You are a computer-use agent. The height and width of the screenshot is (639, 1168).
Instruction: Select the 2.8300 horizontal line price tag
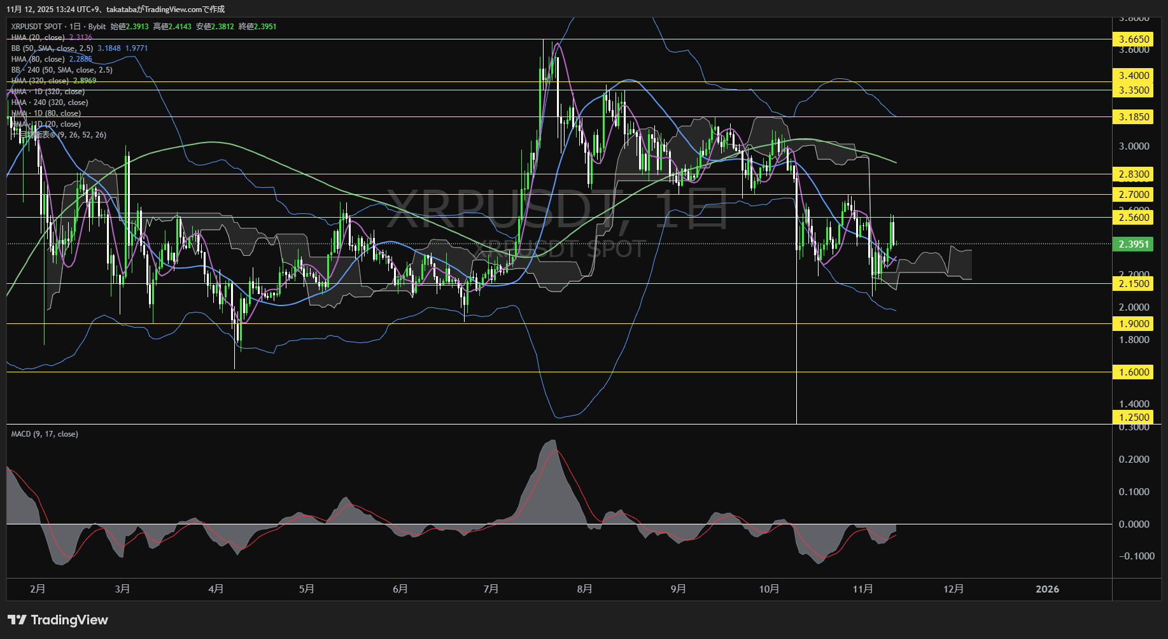pyautogui.click(x=1132, y=174)
